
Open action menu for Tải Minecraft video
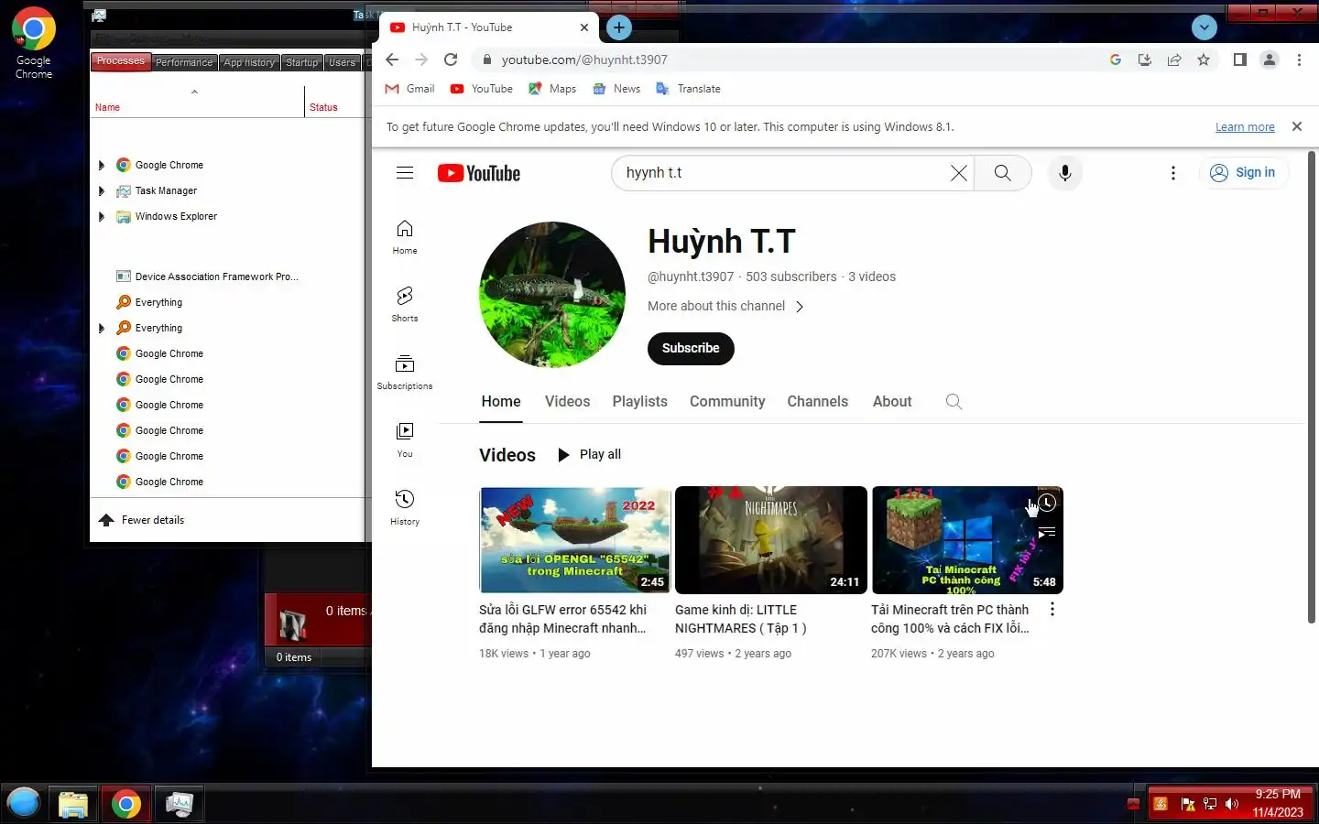pos(1052,610)
